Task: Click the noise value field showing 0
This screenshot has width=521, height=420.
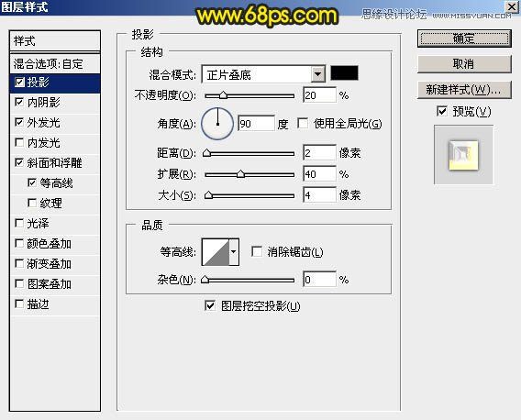Action: point(319,280)
